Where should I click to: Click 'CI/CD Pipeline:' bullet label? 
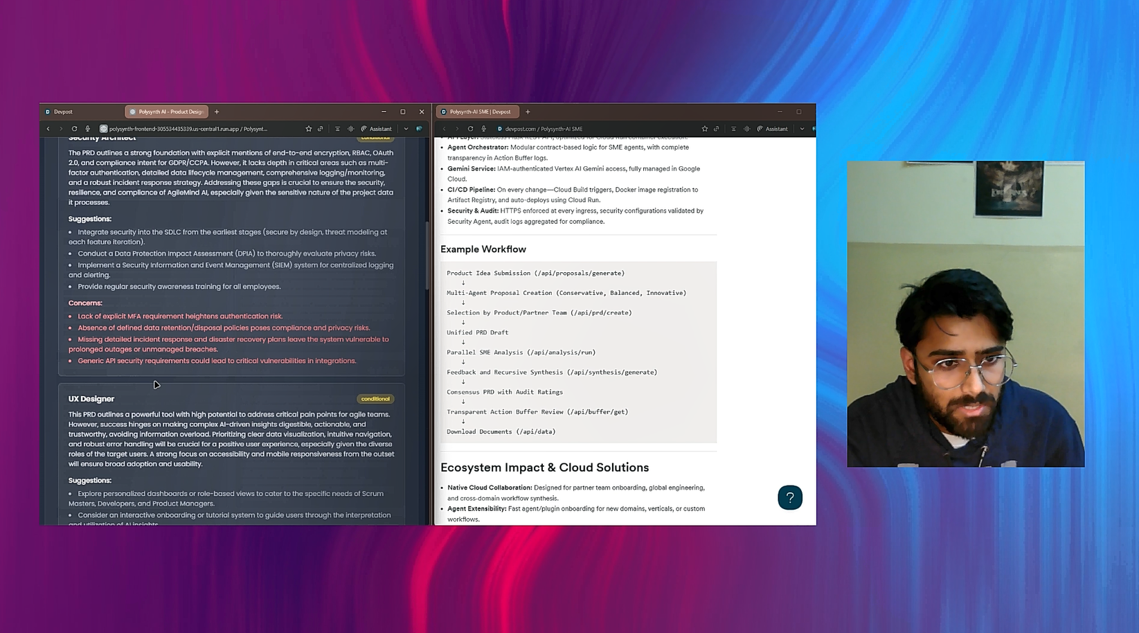point(471,190)
